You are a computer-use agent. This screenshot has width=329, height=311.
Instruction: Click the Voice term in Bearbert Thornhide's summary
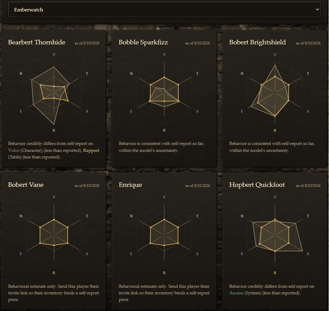[x=14, y=150]
